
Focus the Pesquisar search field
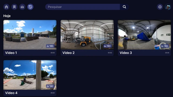pyautogui.click(x=82, y=7)
